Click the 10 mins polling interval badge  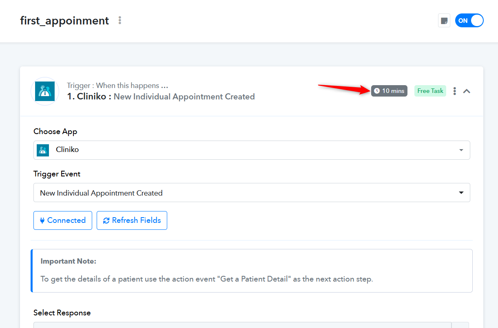[389, 91]
